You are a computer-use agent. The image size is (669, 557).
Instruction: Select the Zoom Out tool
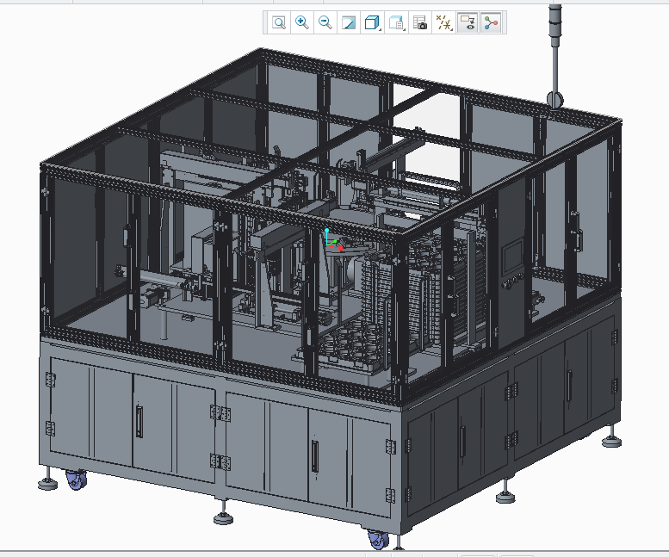coord(325,23)
